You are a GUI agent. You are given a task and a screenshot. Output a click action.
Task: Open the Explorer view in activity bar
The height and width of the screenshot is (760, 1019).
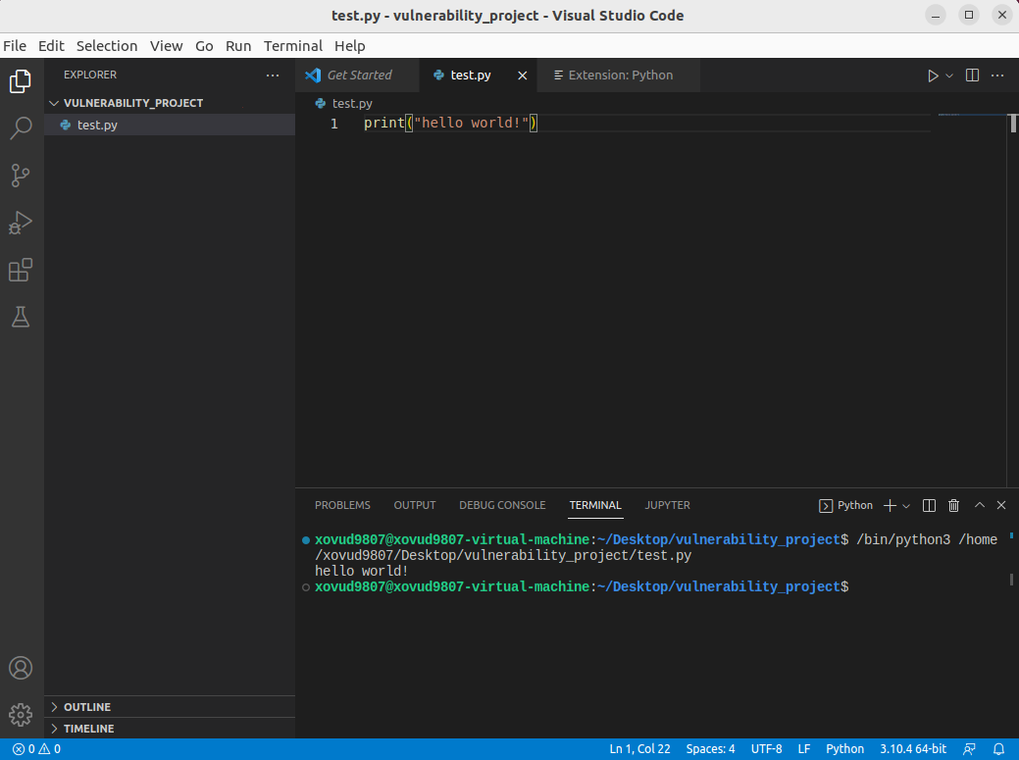[x=21, y=81]
